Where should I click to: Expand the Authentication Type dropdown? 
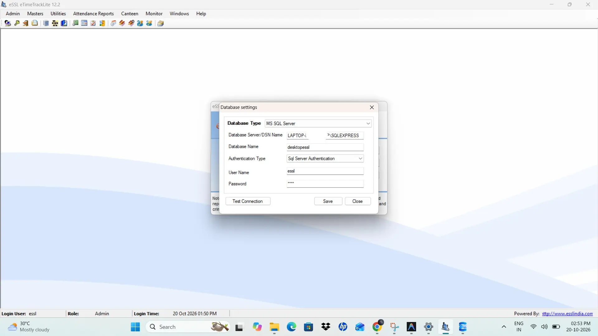(360, 159)
